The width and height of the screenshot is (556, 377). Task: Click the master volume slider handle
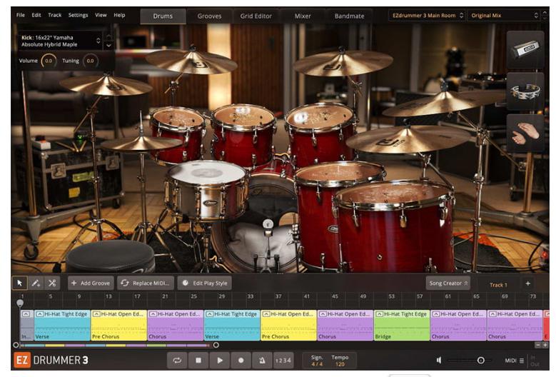coord(481,361)
